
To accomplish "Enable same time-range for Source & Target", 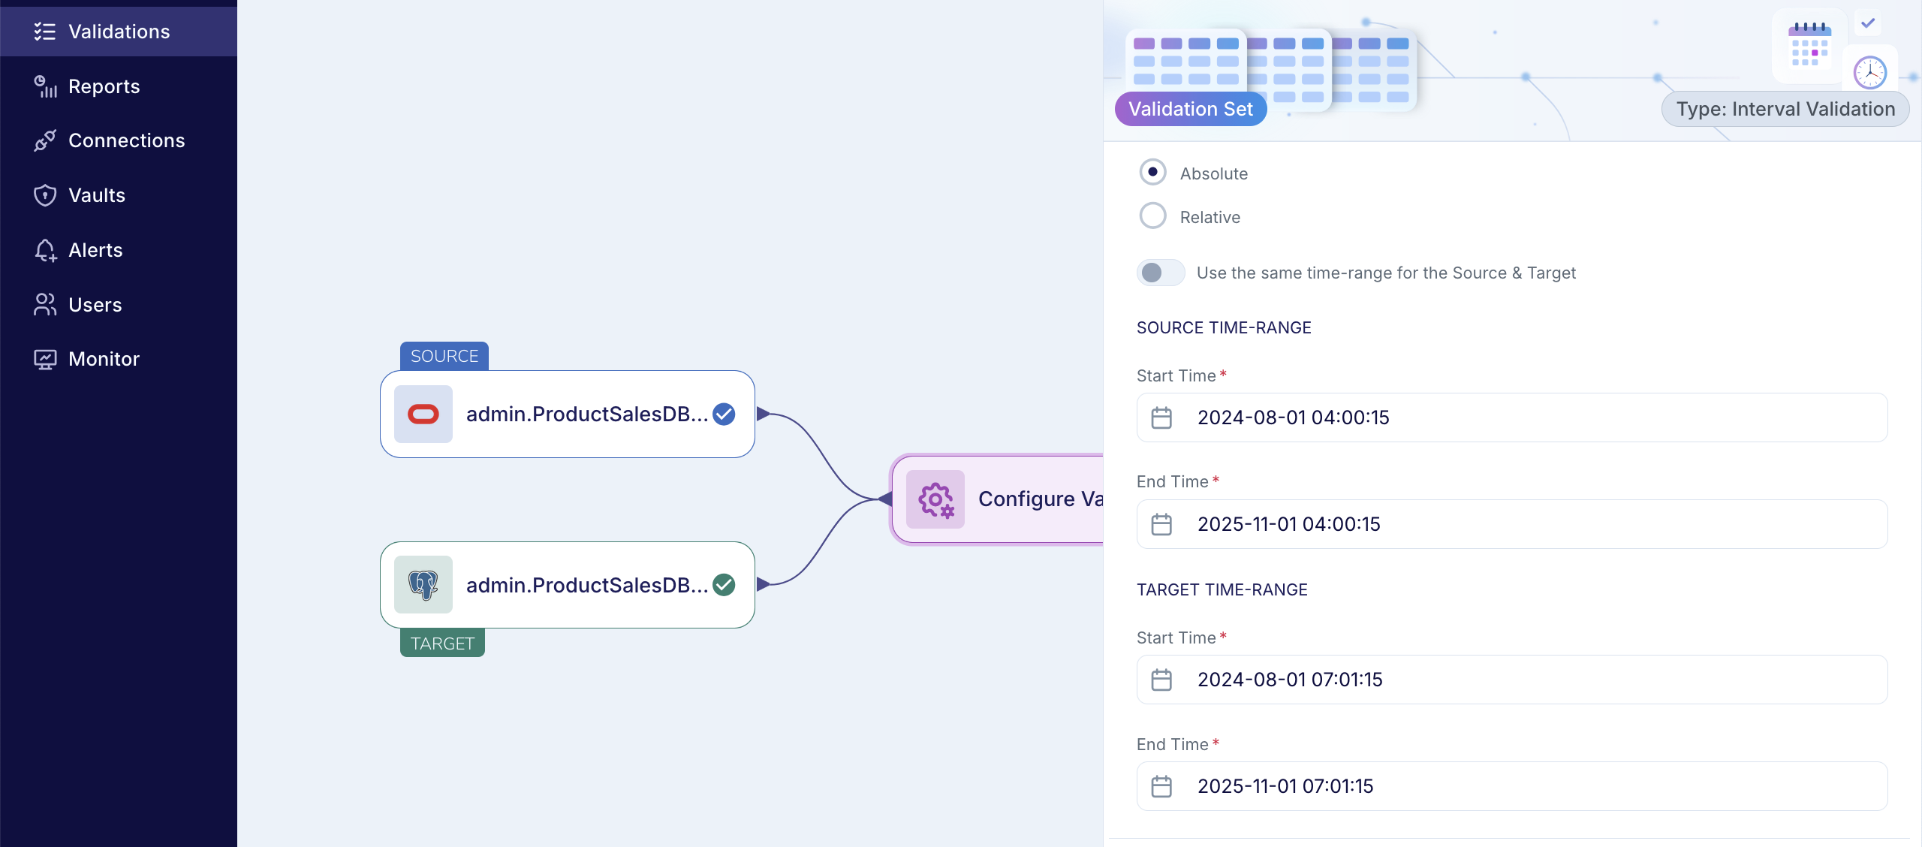I will point(1160,273).
